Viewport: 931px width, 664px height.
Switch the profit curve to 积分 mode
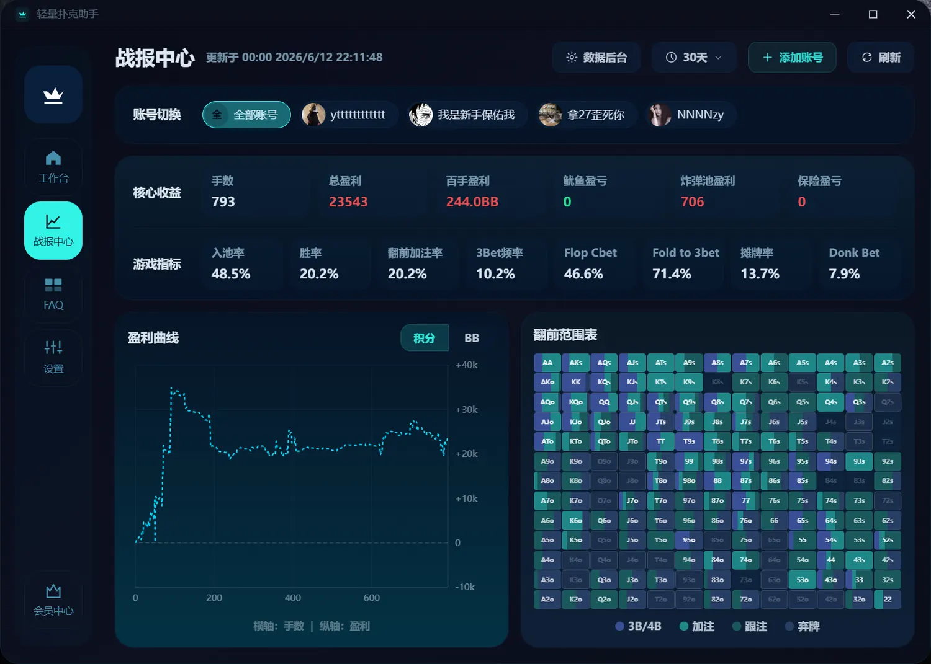[x=425, y=338]
